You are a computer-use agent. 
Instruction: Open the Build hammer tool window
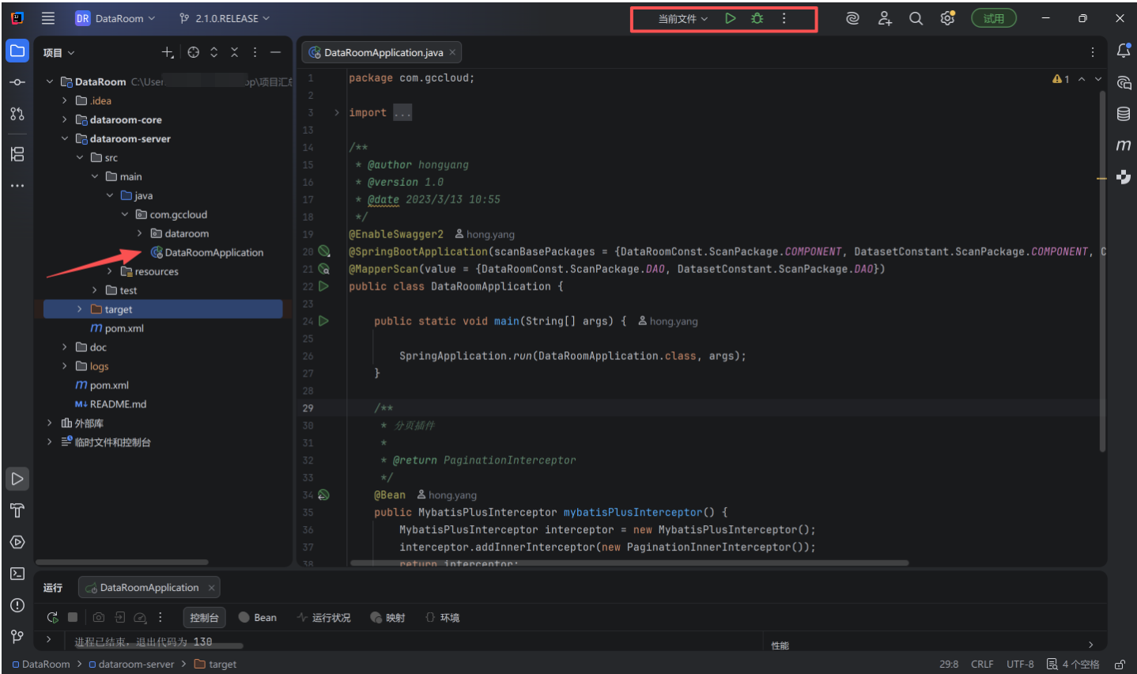17,510
